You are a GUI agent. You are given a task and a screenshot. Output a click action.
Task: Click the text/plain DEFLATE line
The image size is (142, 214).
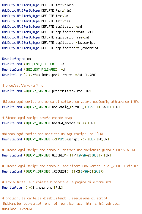tap(38, 5)
